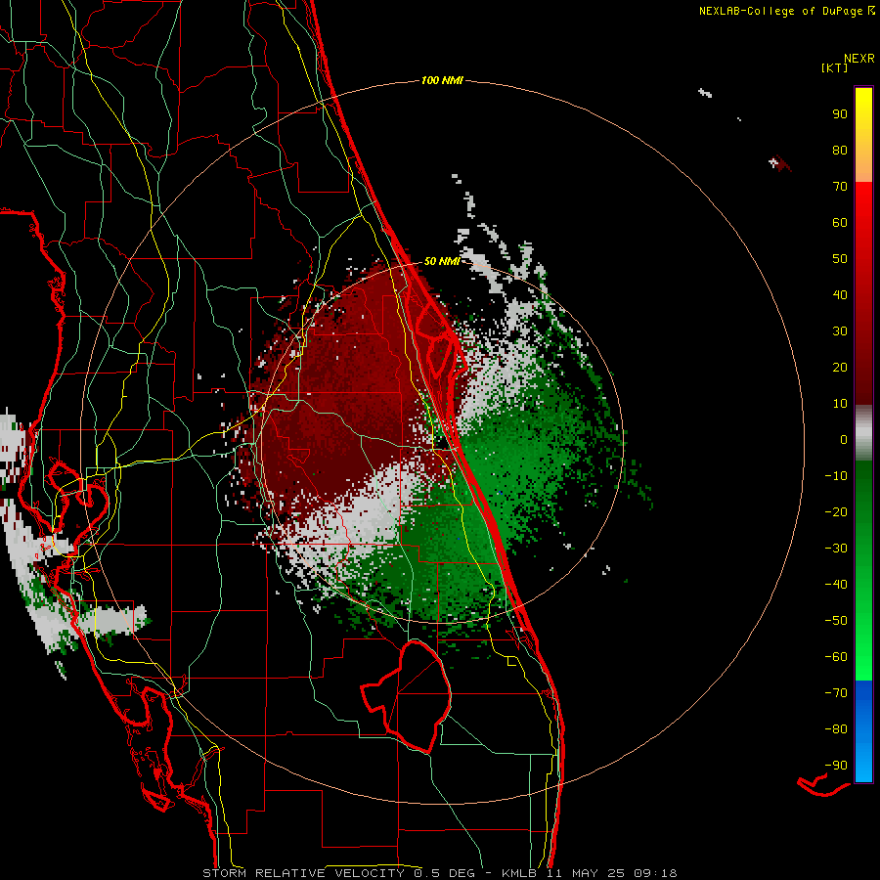Click the 70 value on the velocity scale
Image resolution: width=880 pixels, height=880 pixels.
pyautogui.click(x=840, y=187)
